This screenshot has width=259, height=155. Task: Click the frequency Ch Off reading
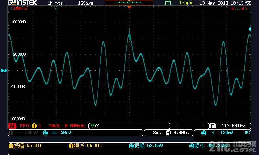coord(95,145)
